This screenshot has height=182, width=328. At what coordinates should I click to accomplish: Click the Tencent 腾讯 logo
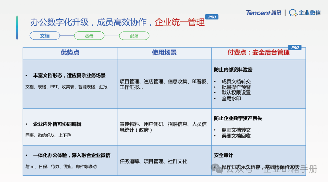pos(263,13)
